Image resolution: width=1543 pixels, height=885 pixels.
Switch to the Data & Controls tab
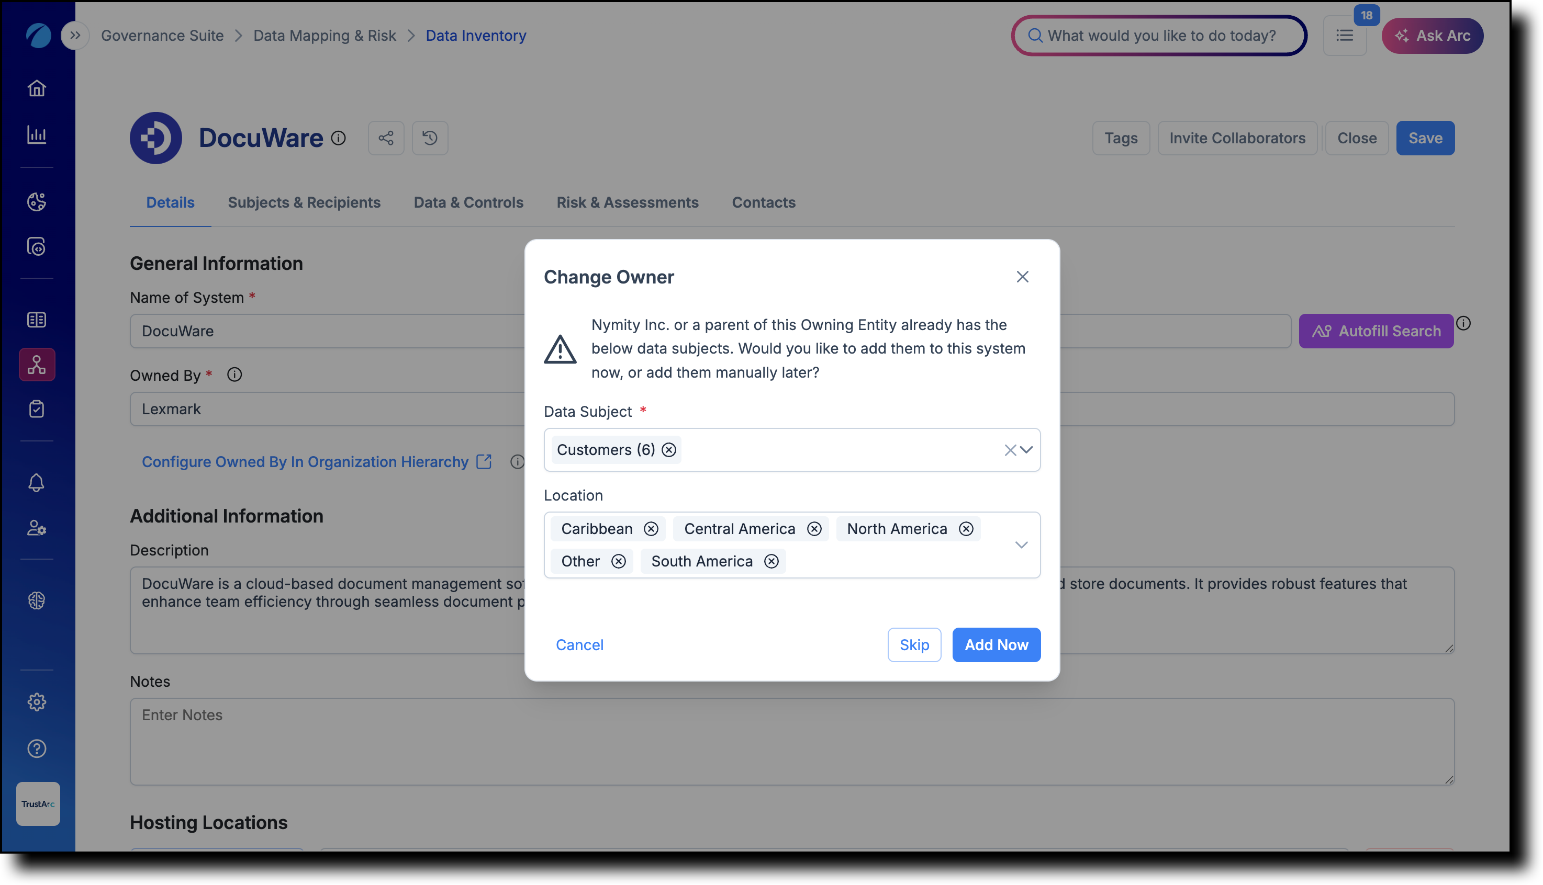[468, 202]
